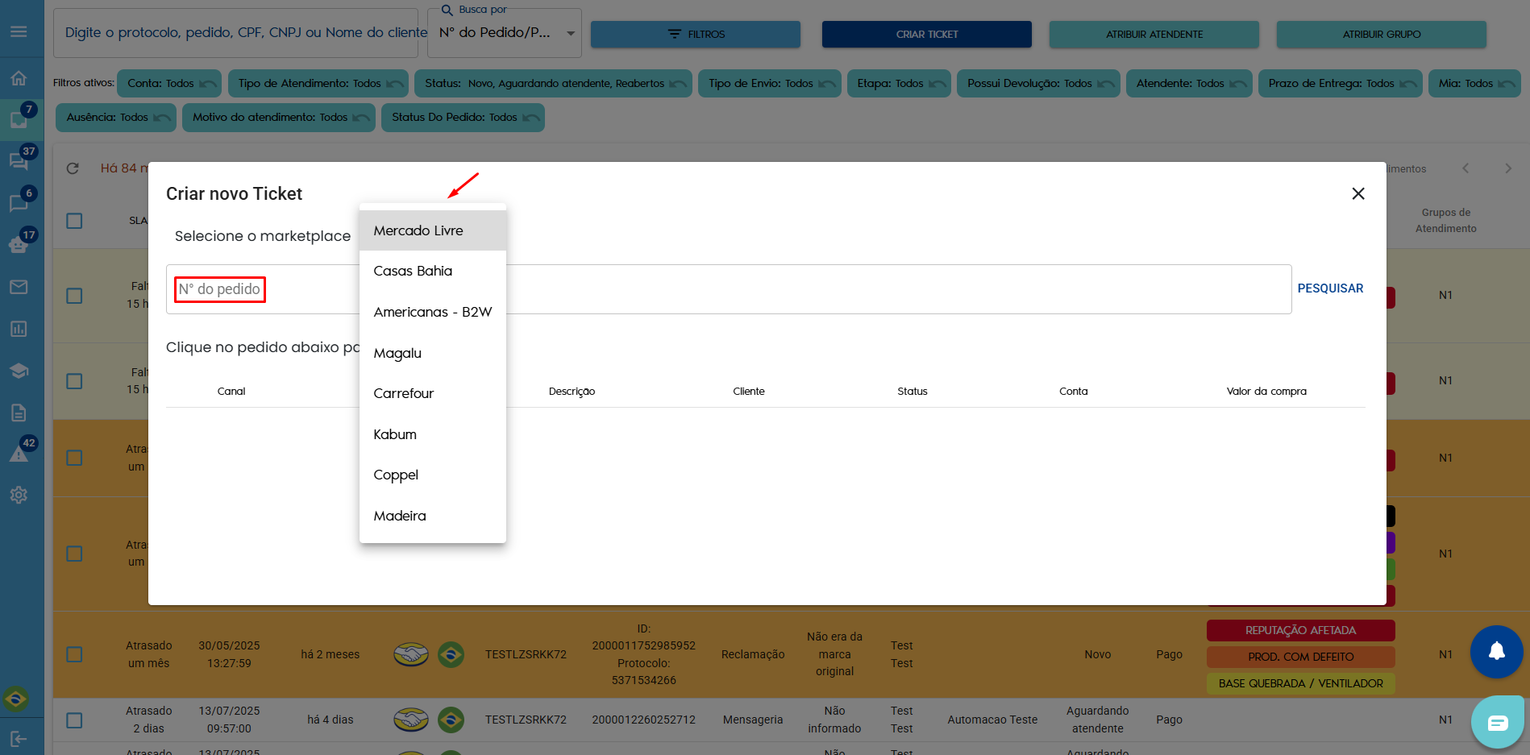Screen dimensions: 1530x755
Task: Go to the next page arrow
Action: tap(1508, 168)
